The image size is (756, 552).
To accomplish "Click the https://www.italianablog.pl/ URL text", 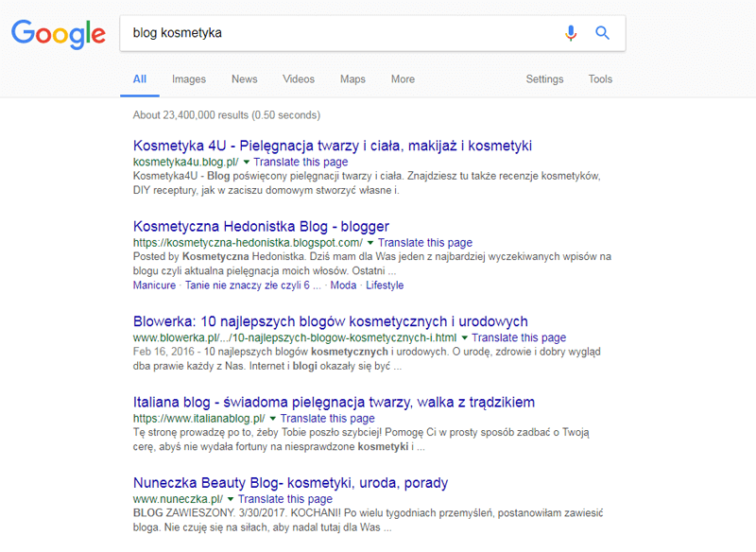I will [x=199, y=419].
